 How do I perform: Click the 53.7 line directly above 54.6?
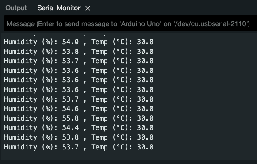click(x=79, y=99)
